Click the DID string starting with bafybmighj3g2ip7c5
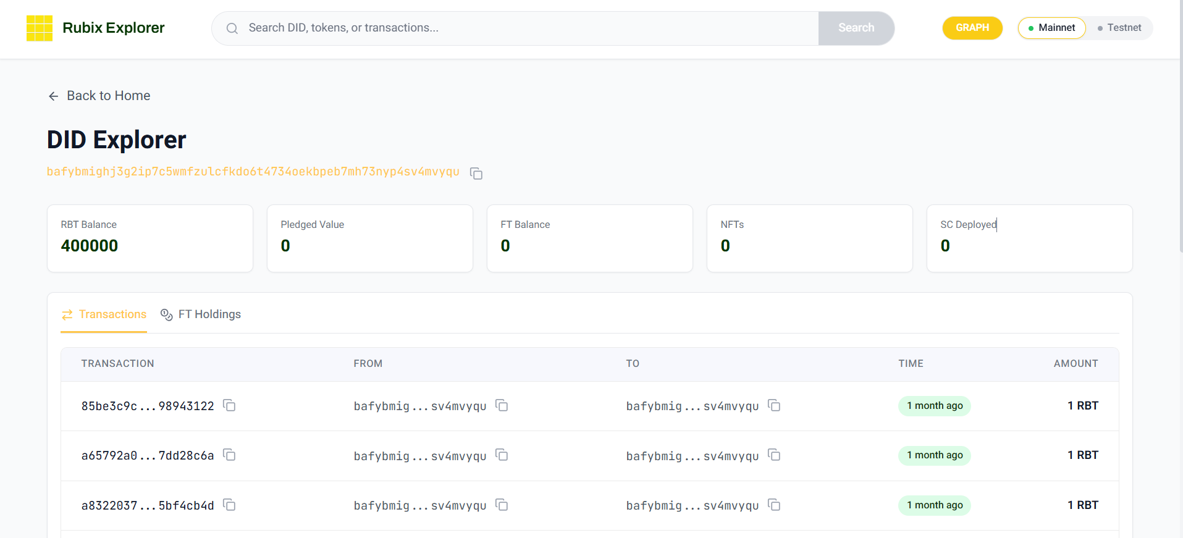 point(253,172)
